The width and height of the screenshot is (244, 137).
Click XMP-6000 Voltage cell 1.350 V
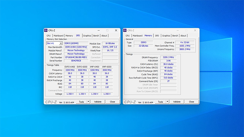tap(107, 94)
